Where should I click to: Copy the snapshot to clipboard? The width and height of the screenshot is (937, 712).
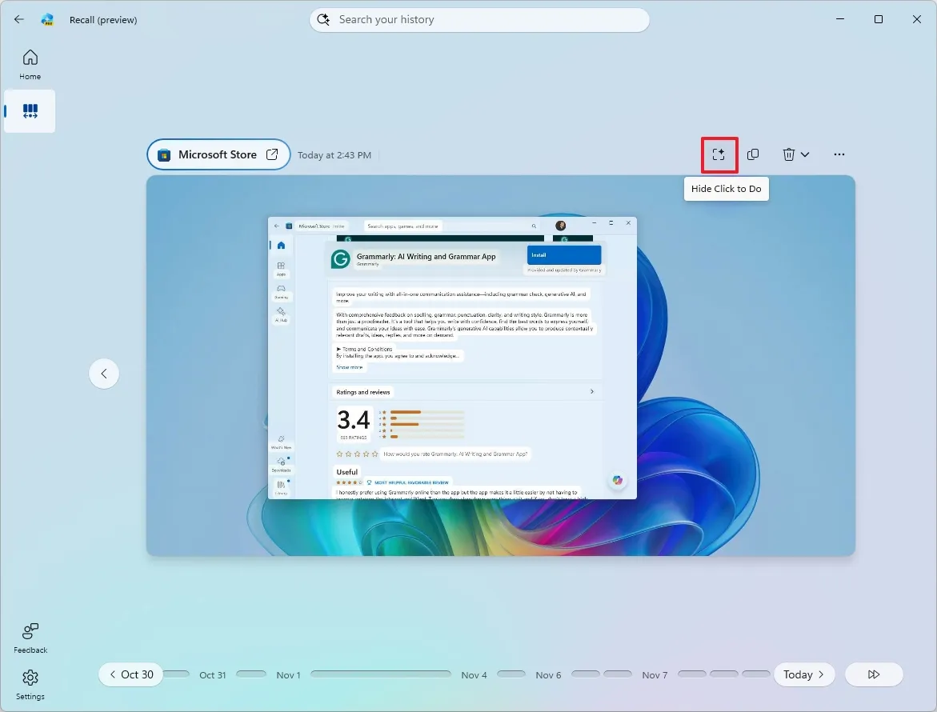click(x=753, y=154)
